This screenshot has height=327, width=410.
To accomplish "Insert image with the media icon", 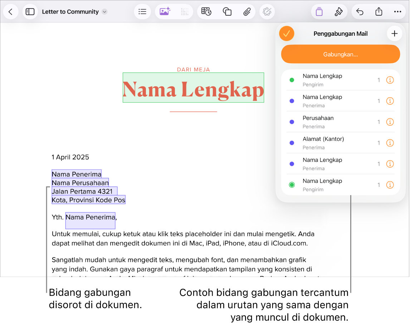I will pyautogui.click(x=165, y=12).
